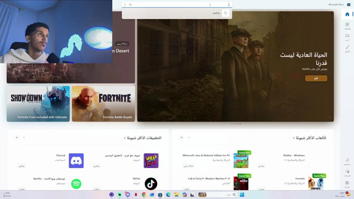Click the فتح button on Netflix banner
Screen dimensions: 354x199
[x=316, y=78]
